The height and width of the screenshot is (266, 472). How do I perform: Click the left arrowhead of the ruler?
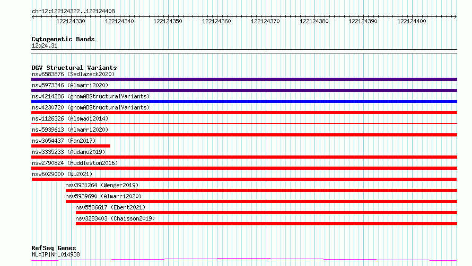(x=33, y=17)
